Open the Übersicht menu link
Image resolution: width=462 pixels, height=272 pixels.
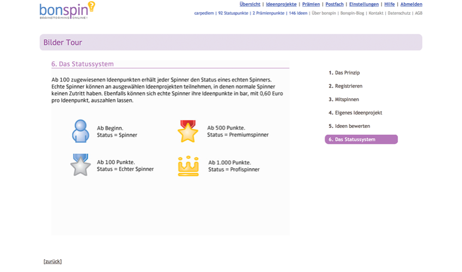250,4
